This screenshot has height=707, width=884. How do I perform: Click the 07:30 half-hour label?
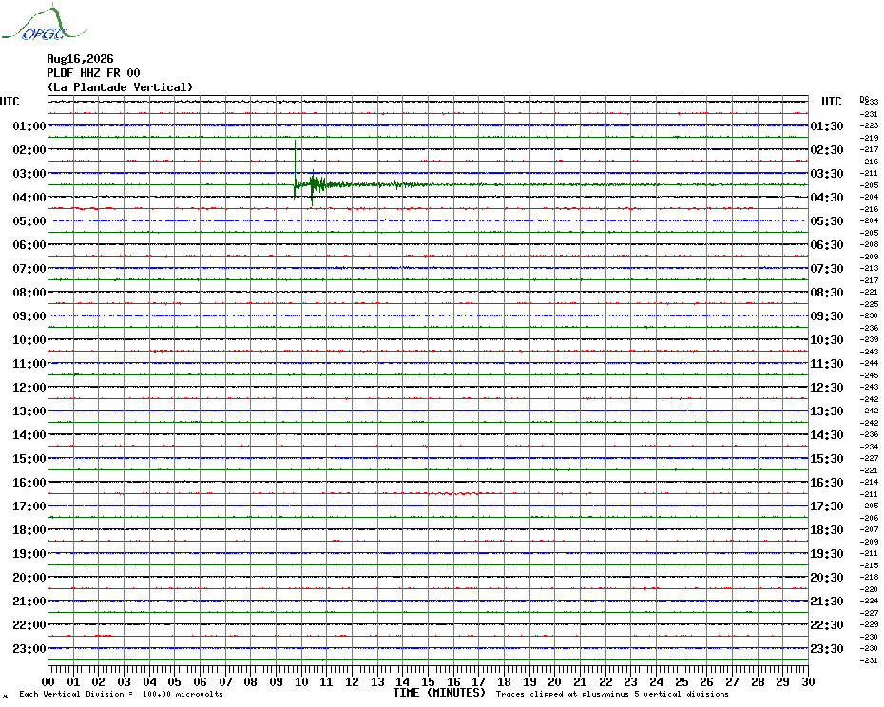(827, 268)
